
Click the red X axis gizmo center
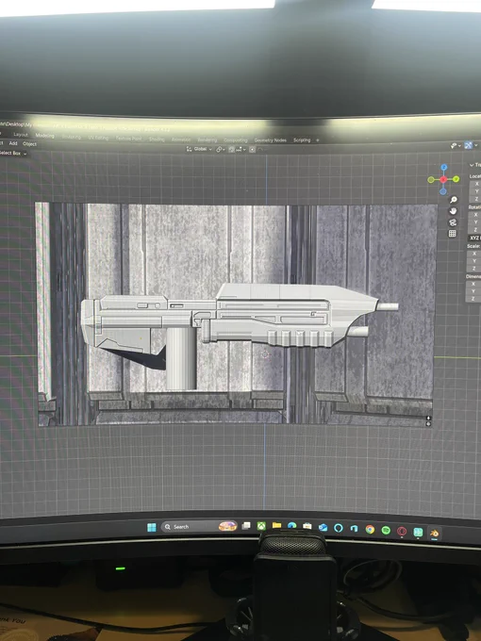[x=443, y=179]
